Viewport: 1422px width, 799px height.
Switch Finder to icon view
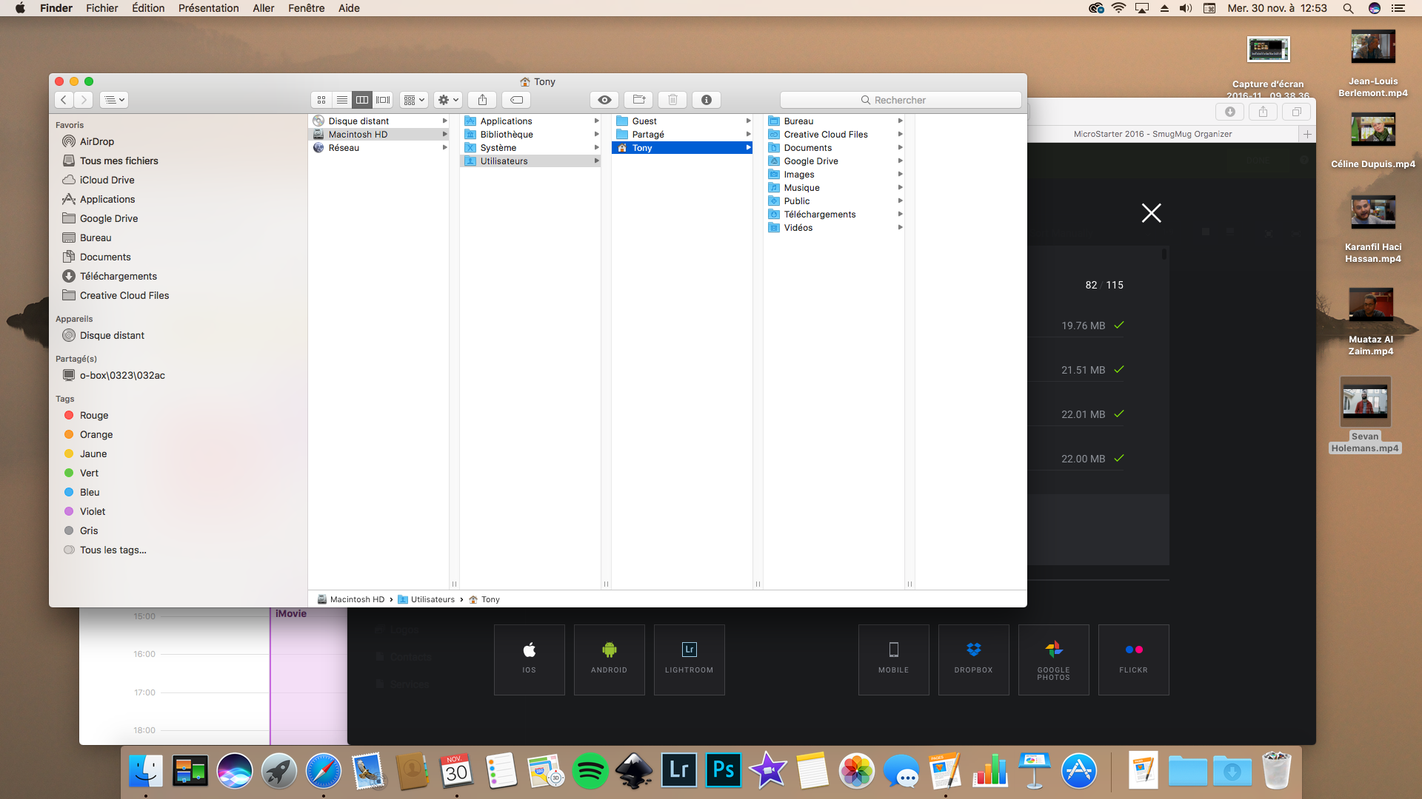pos(321,100)
